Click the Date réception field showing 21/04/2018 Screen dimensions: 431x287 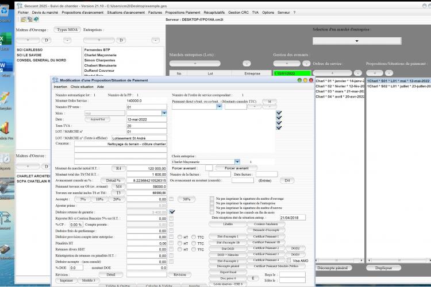[293, 218]
